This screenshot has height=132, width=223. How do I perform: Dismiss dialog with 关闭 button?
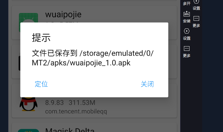[147, 84]
